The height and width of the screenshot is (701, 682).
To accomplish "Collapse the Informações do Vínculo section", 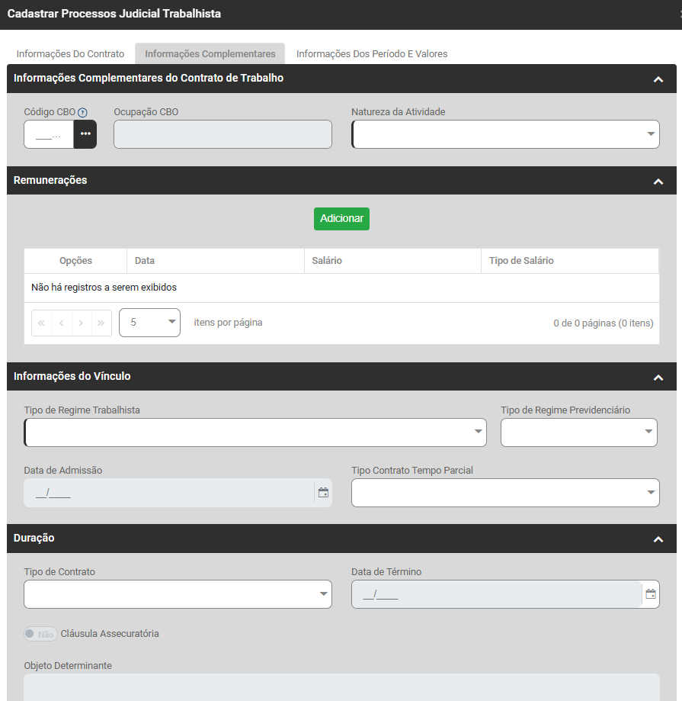I will [658, 378].
